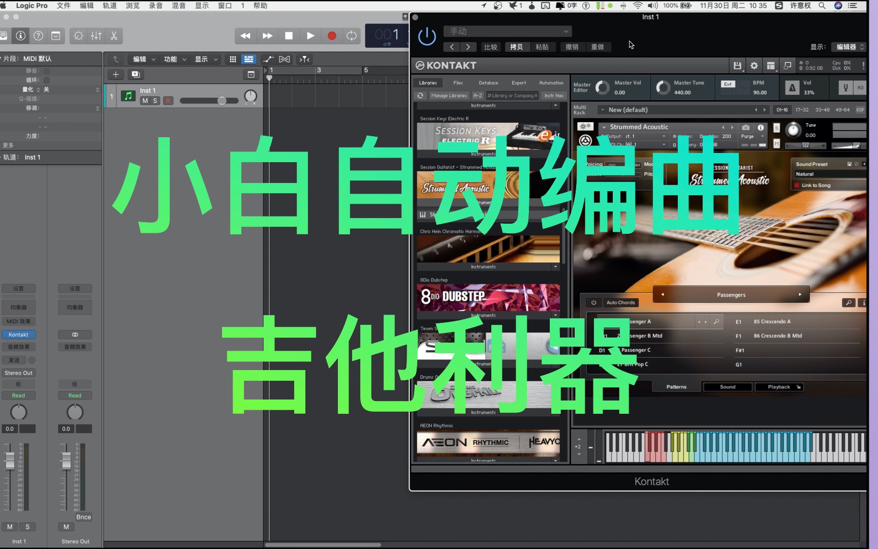Image resolution: width=878 pixels, height=549 pixels.
Task: Start playback with the Play button
Action: [x=310, y=36]
